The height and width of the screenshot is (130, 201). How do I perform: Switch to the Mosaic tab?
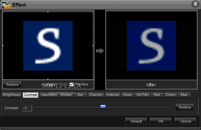click(x=66, y=95)
